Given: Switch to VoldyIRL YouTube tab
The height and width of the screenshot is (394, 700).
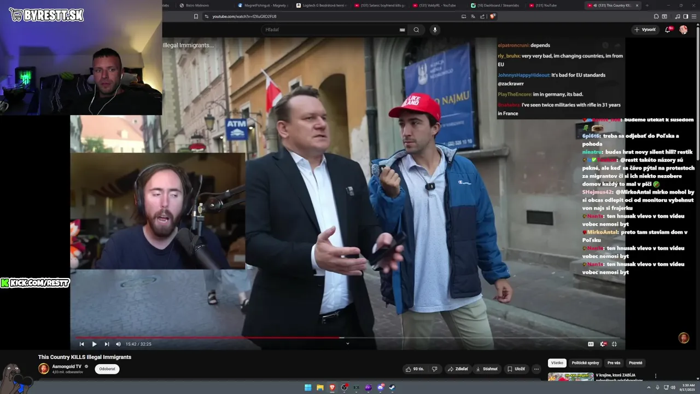Looking at the screenshot, I should point(439,5).
